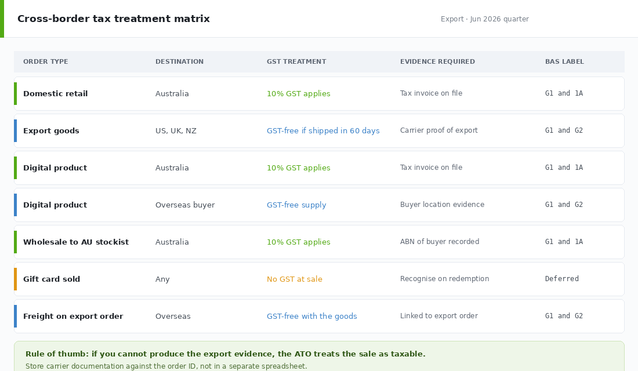The image size is (638, 371).
Task: Click 'G1 and 1A' in Wholesale row
Action: click(564, 242)
